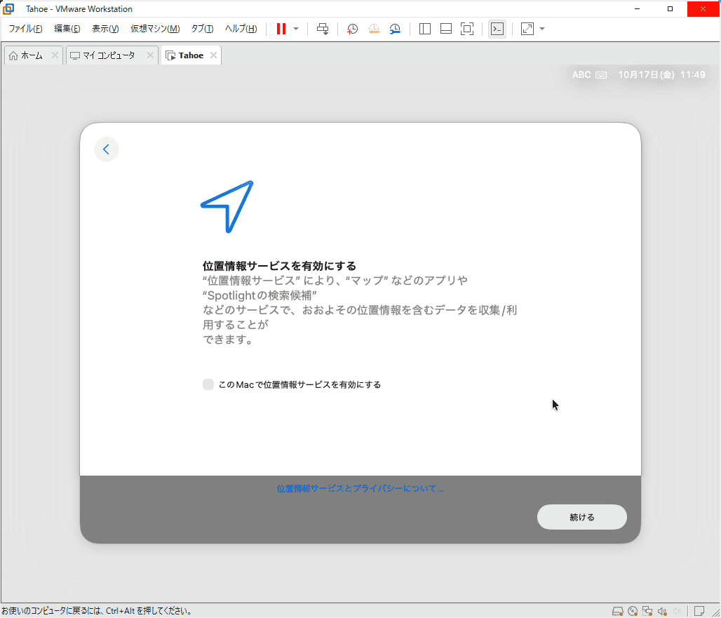Viewport: 721px width, 618px height.
Task: Open the snapshot manager icon
Action: 396,29
